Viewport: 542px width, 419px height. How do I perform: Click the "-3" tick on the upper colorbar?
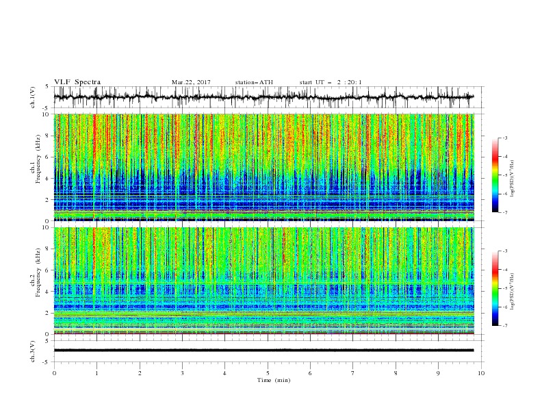504,138
